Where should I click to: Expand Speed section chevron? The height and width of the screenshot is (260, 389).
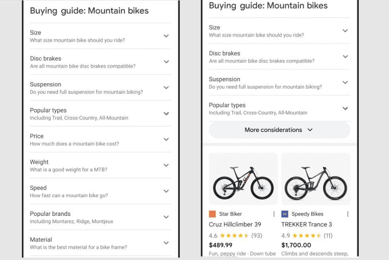pos(166,191)
